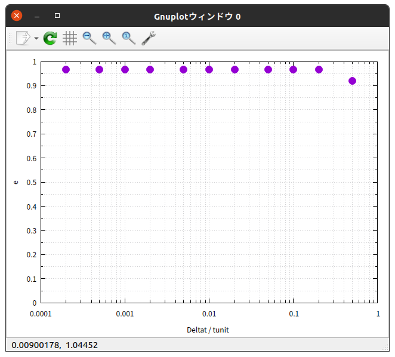The width and height of the screenshot is (395, 357).
Task: Click y-axis tick label '0.5'
Action: tap(32, 182)
